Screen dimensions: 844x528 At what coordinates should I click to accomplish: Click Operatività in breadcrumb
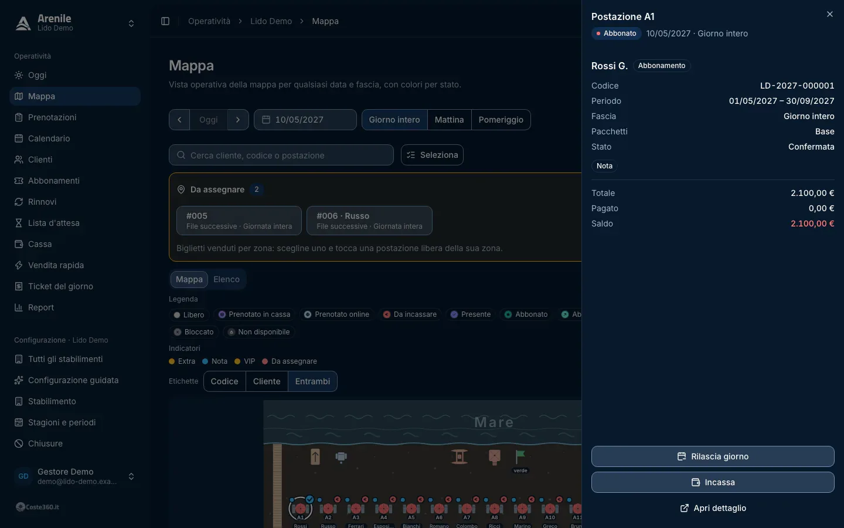tap(209, 21)
